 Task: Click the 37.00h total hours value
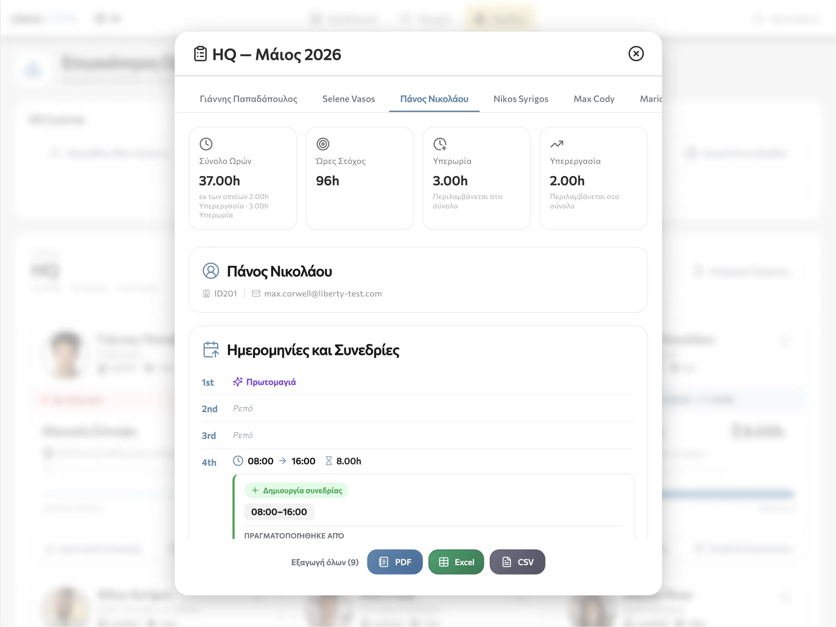220,181
